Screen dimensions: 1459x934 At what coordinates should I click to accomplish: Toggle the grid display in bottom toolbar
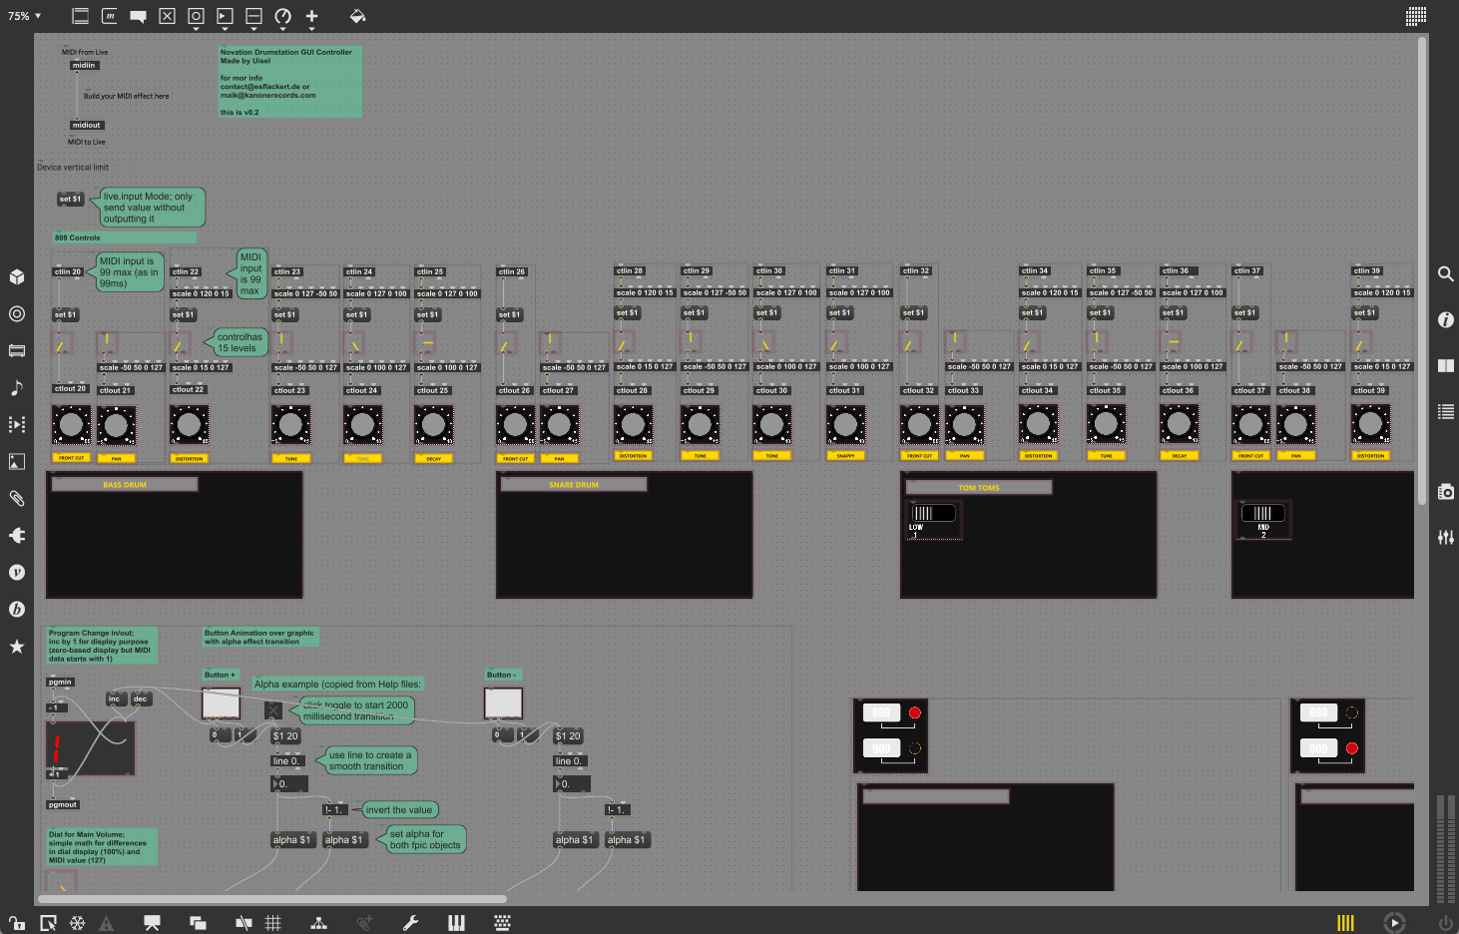(272, 923)
